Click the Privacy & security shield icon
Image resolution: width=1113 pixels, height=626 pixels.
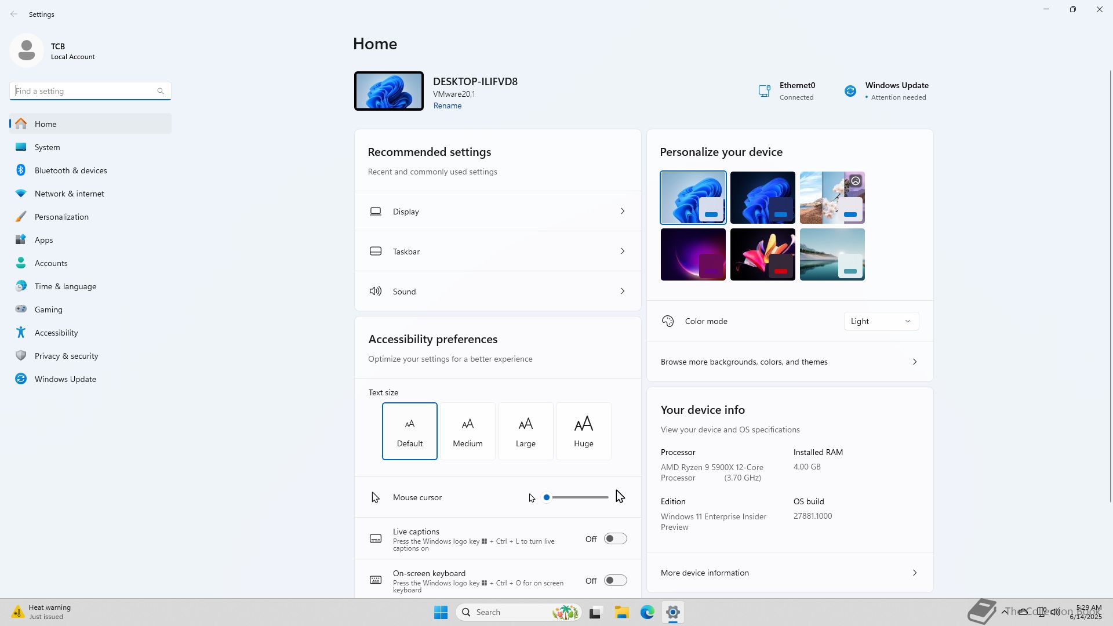coord(21,356)
